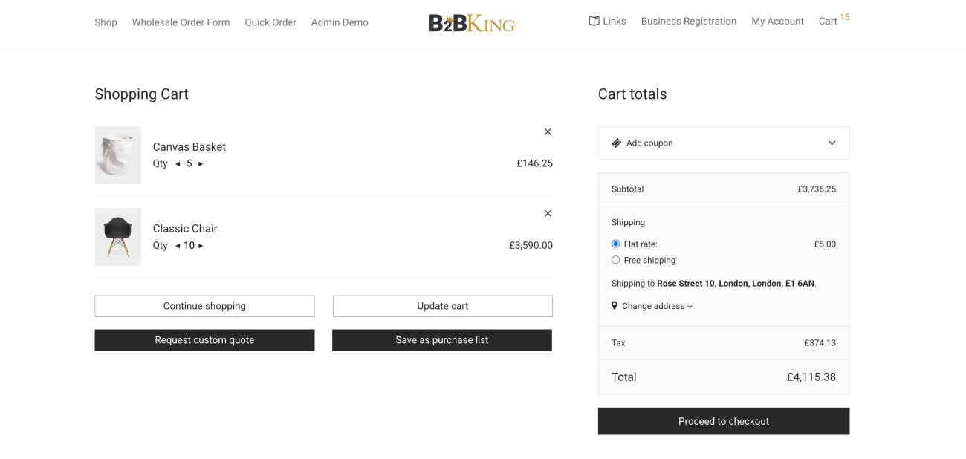
Task: Select Free shipping option
Action: (615, 260)
